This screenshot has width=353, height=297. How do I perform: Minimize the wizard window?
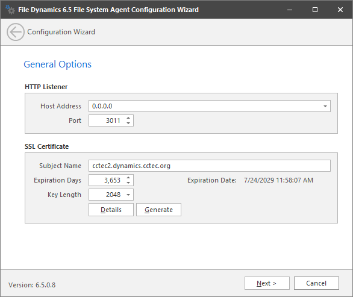[290, 10]
